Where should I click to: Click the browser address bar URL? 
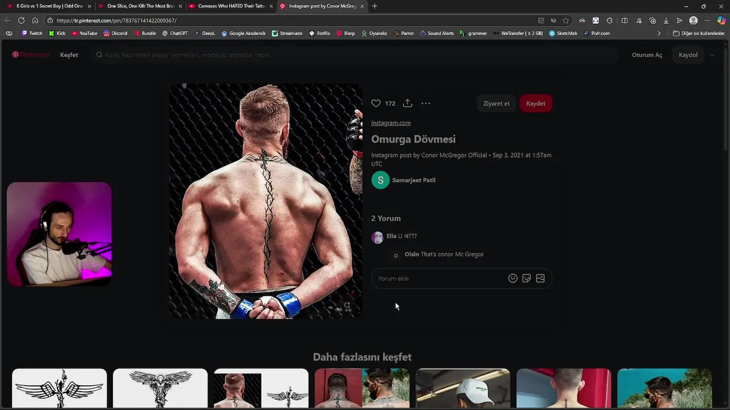(117, 20)
